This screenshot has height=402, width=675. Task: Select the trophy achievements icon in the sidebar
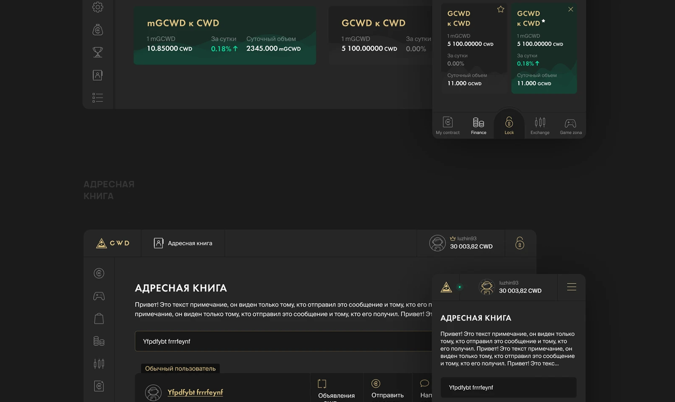pyautogui.click(x=97, y=52)
